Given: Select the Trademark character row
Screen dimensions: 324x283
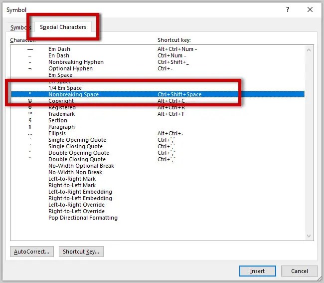Looking at the screenshot, I should point(158,114).
